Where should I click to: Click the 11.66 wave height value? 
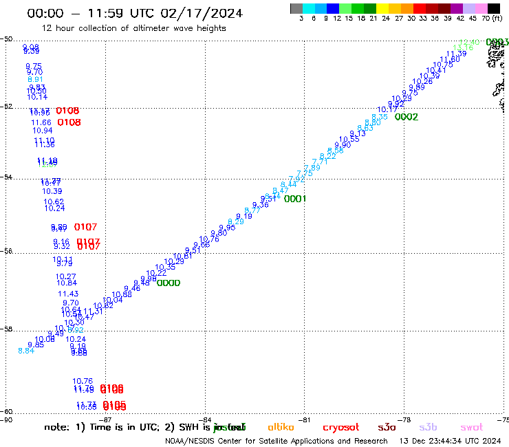[x=41, y=122]
